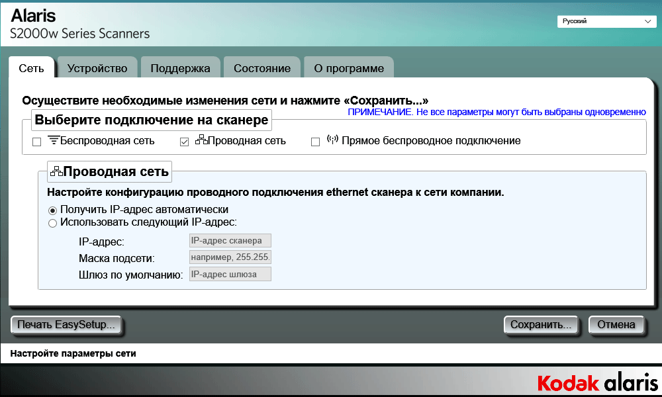Switch to the Состояние tab
Screen dimensions: 662x397
coord(261,68)
